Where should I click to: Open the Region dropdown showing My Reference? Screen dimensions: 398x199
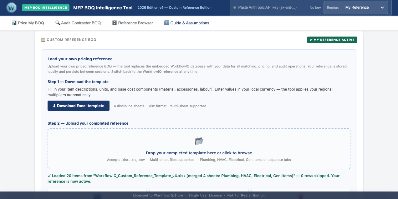[356, 7]
